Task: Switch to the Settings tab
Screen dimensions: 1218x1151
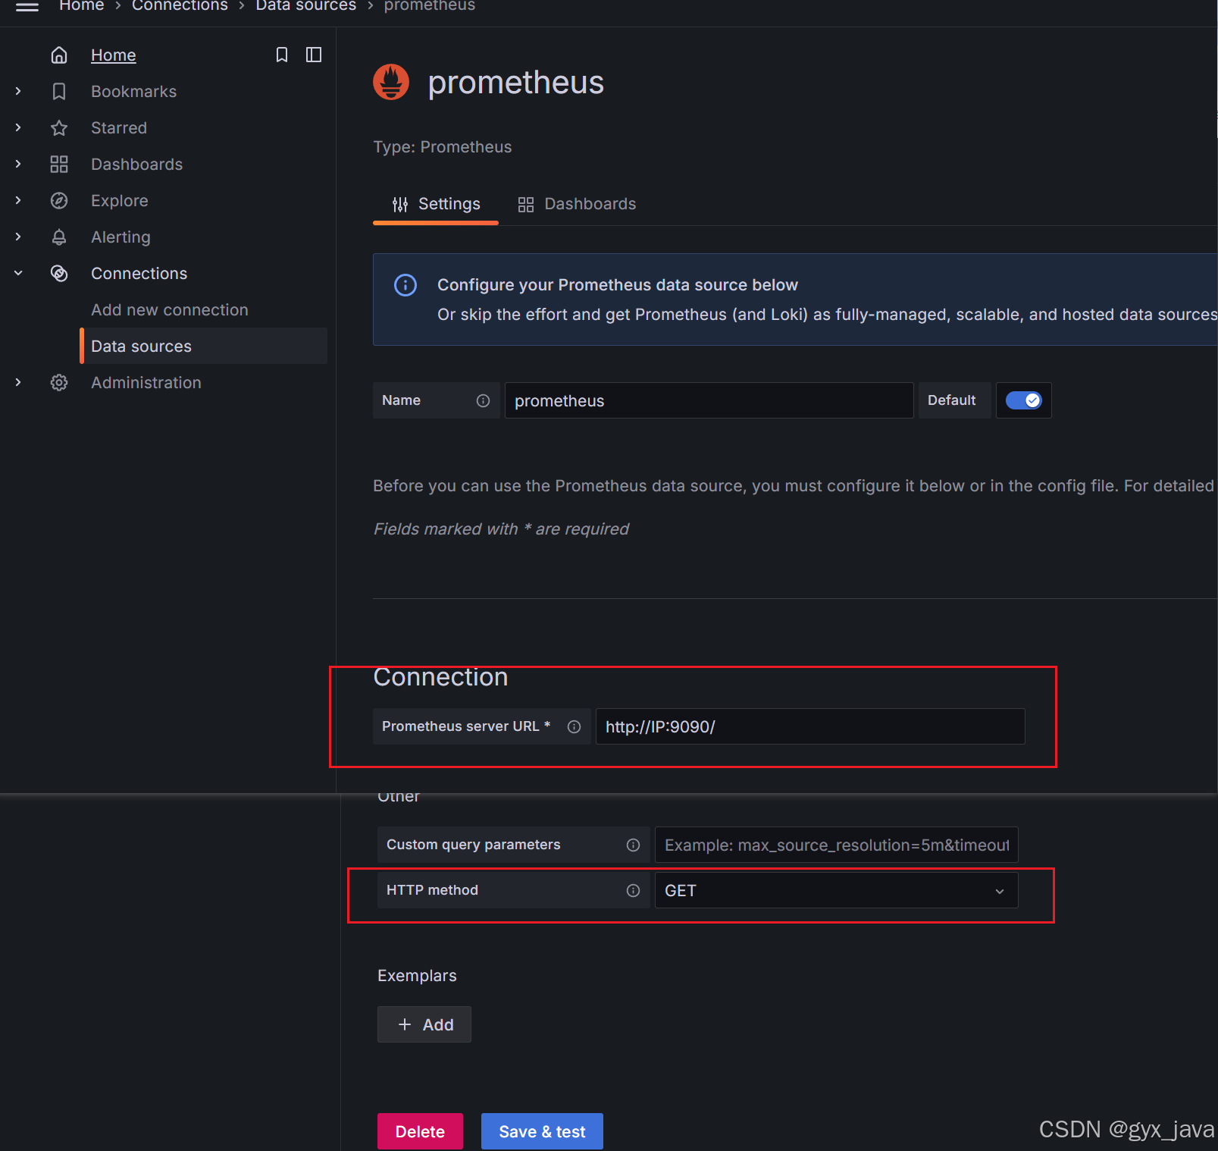Action: point(436,204)
